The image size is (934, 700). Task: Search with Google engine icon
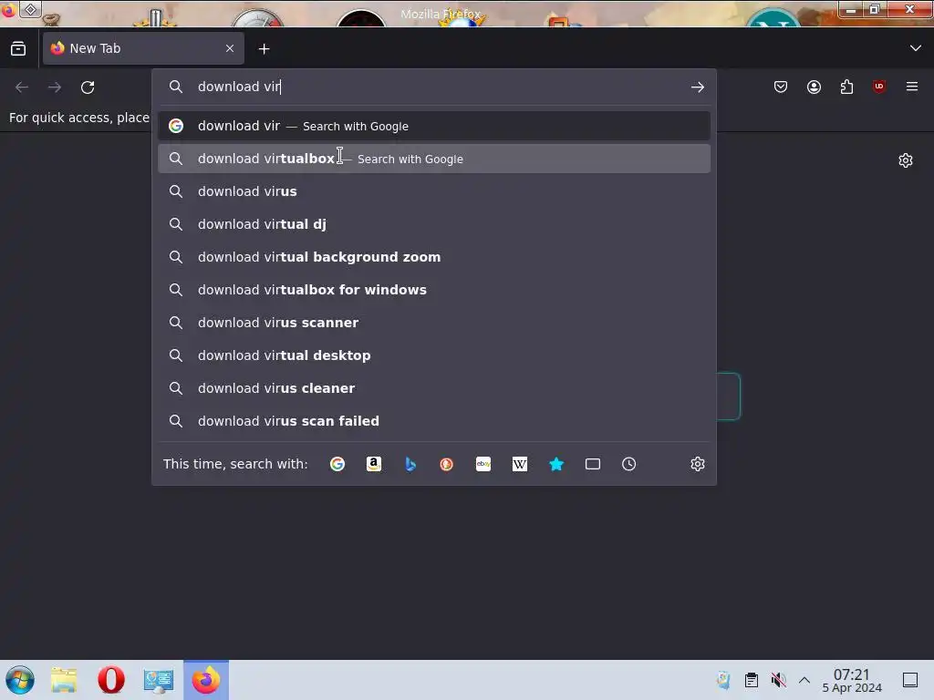pos(337,464)
